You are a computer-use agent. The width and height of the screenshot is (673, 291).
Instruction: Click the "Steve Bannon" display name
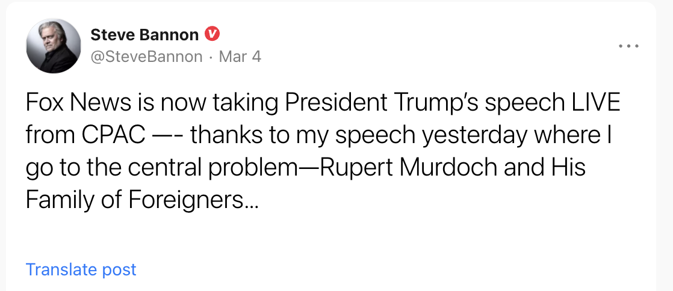(144, 35)
